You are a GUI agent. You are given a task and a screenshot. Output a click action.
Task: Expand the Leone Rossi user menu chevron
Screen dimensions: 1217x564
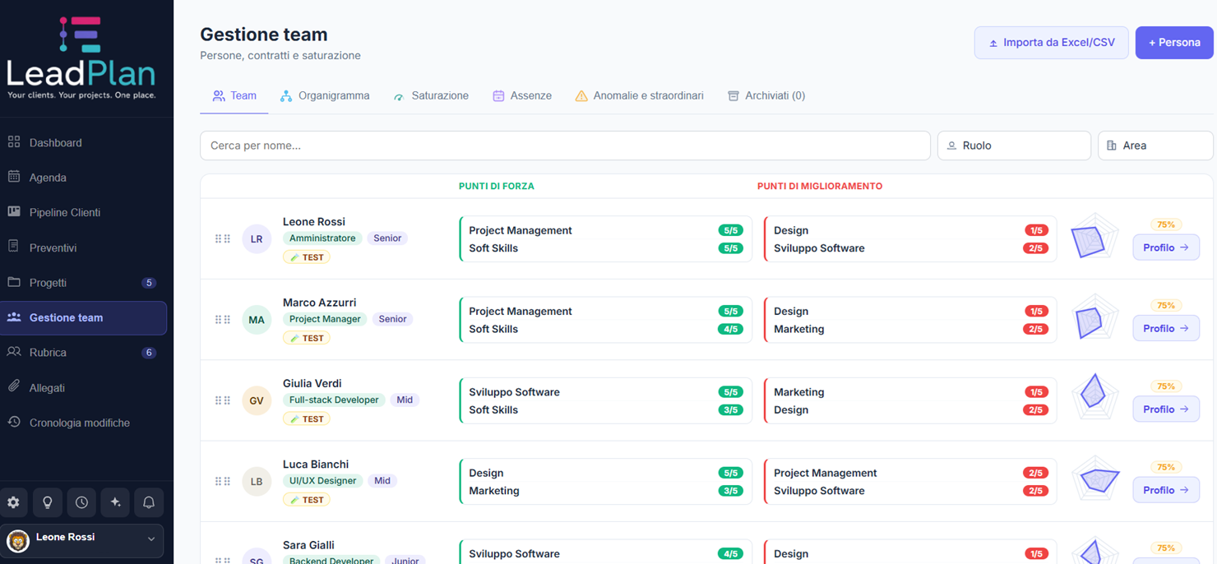[151, 539]
